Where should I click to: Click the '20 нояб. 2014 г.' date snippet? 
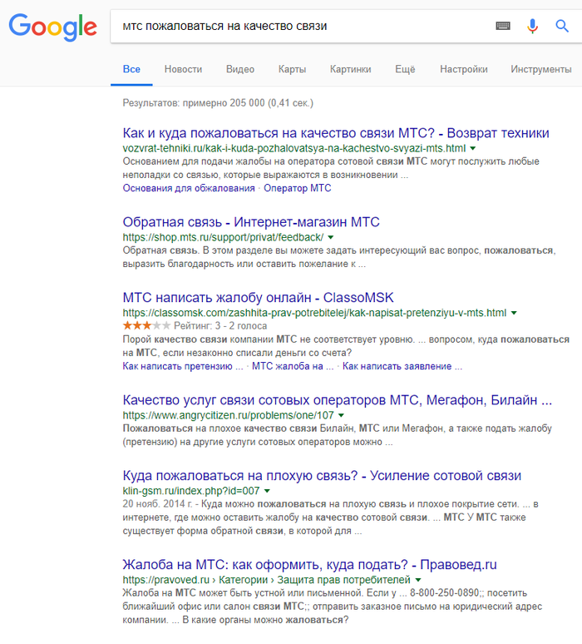[x=157, y=504]
